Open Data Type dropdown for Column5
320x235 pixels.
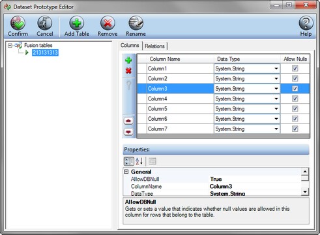coord(276,108)
